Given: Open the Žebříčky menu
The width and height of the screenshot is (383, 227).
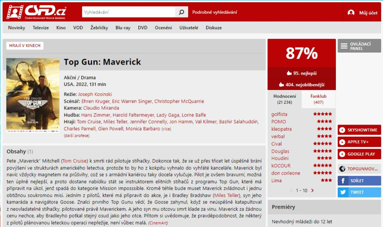Looking at the screenshot, I should [x=99, y=28].
